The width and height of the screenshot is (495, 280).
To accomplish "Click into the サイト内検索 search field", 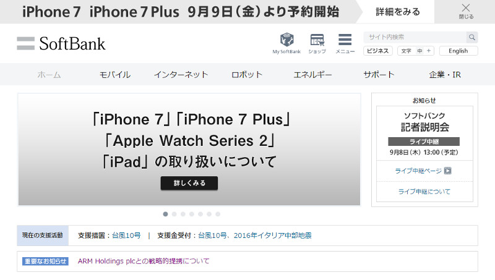I will pos(415,37).
